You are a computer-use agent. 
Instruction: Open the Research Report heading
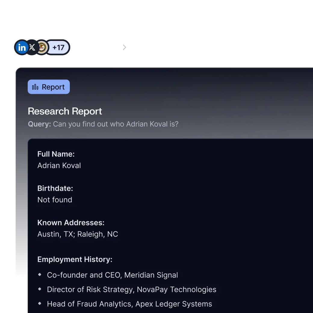[65, 111]
